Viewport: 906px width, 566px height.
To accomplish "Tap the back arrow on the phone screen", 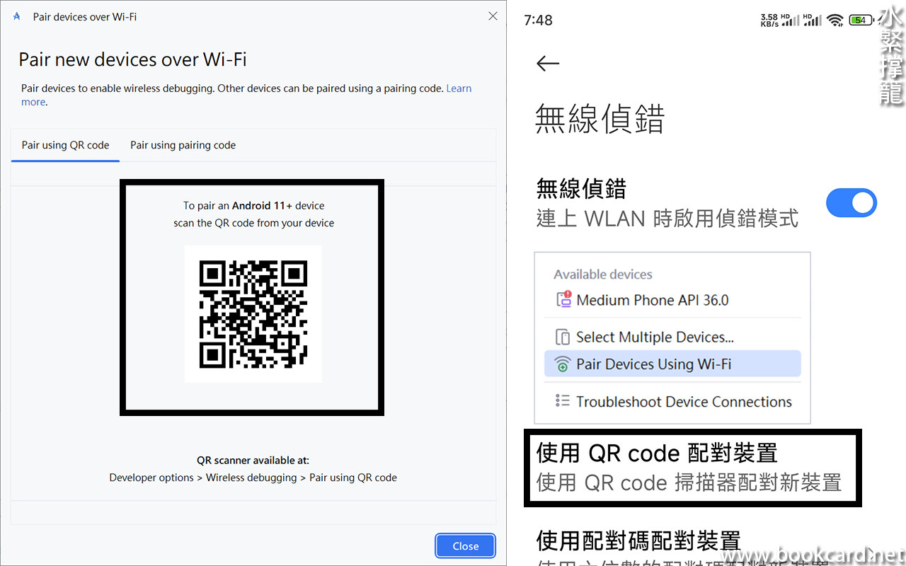I will coord(547,64).
